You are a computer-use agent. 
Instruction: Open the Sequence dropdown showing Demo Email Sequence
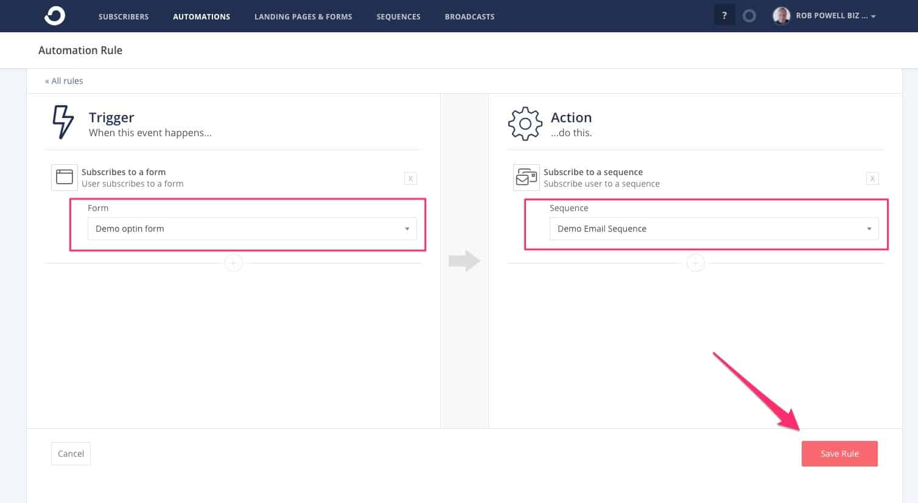[x=714, y=229]
